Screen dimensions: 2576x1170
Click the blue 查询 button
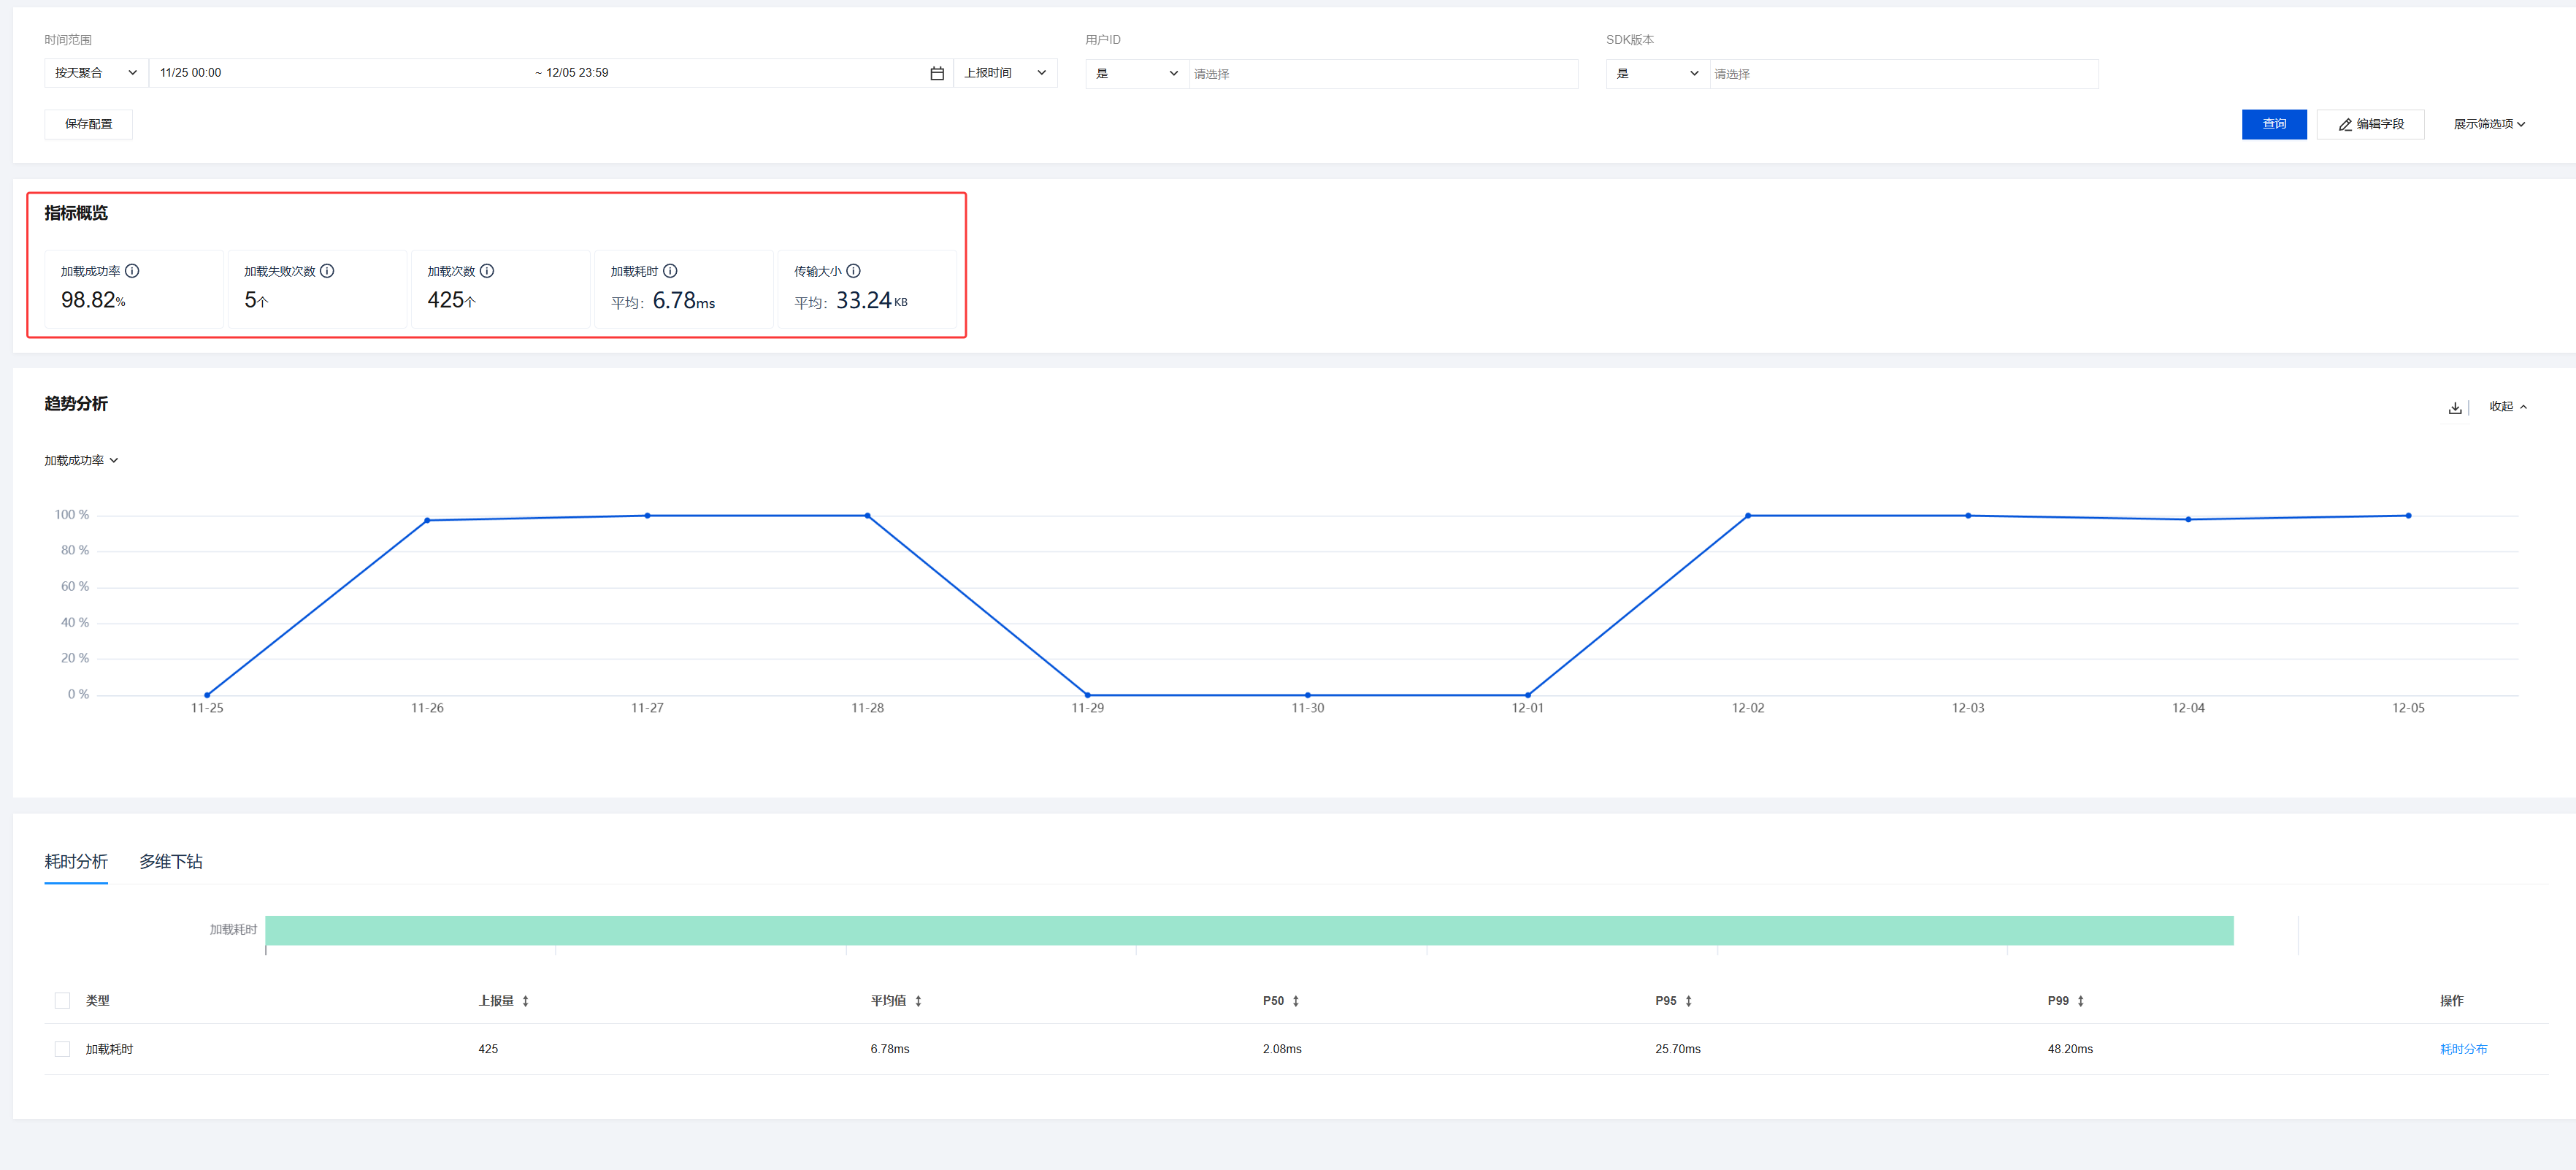(x=2273, y=124)
